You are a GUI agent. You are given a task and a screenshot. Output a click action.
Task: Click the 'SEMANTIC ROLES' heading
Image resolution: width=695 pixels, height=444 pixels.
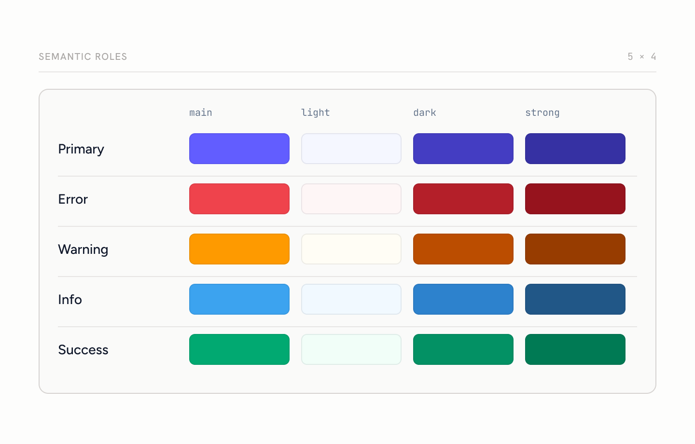coord(83,56)
